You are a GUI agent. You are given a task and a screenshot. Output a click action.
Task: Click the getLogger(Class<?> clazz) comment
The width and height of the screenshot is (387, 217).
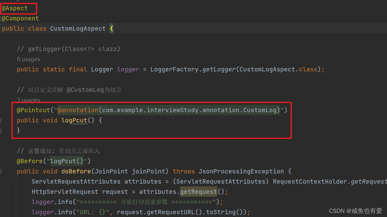click(x=68, y=49)
